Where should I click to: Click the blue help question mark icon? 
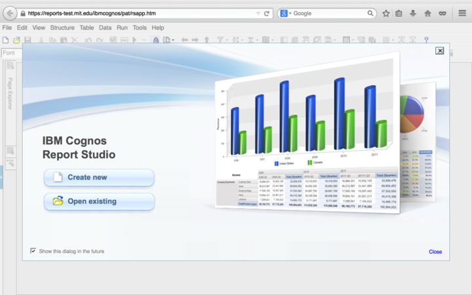coord(425,40)
